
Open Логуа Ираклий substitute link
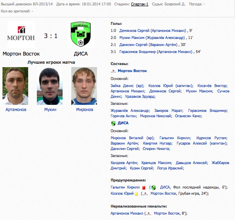tap(170, 168)
